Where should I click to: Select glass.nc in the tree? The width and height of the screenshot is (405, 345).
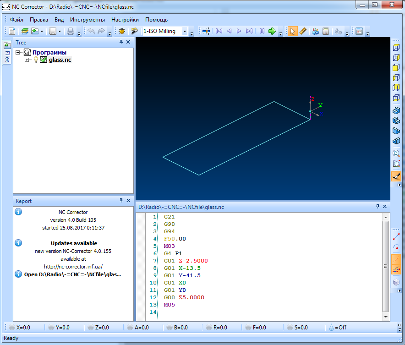[60, 60]
